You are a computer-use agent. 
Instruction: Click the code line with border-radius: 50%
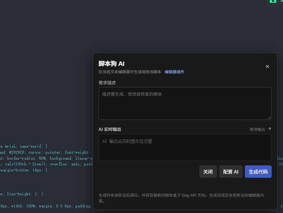[x=46, y=158]
